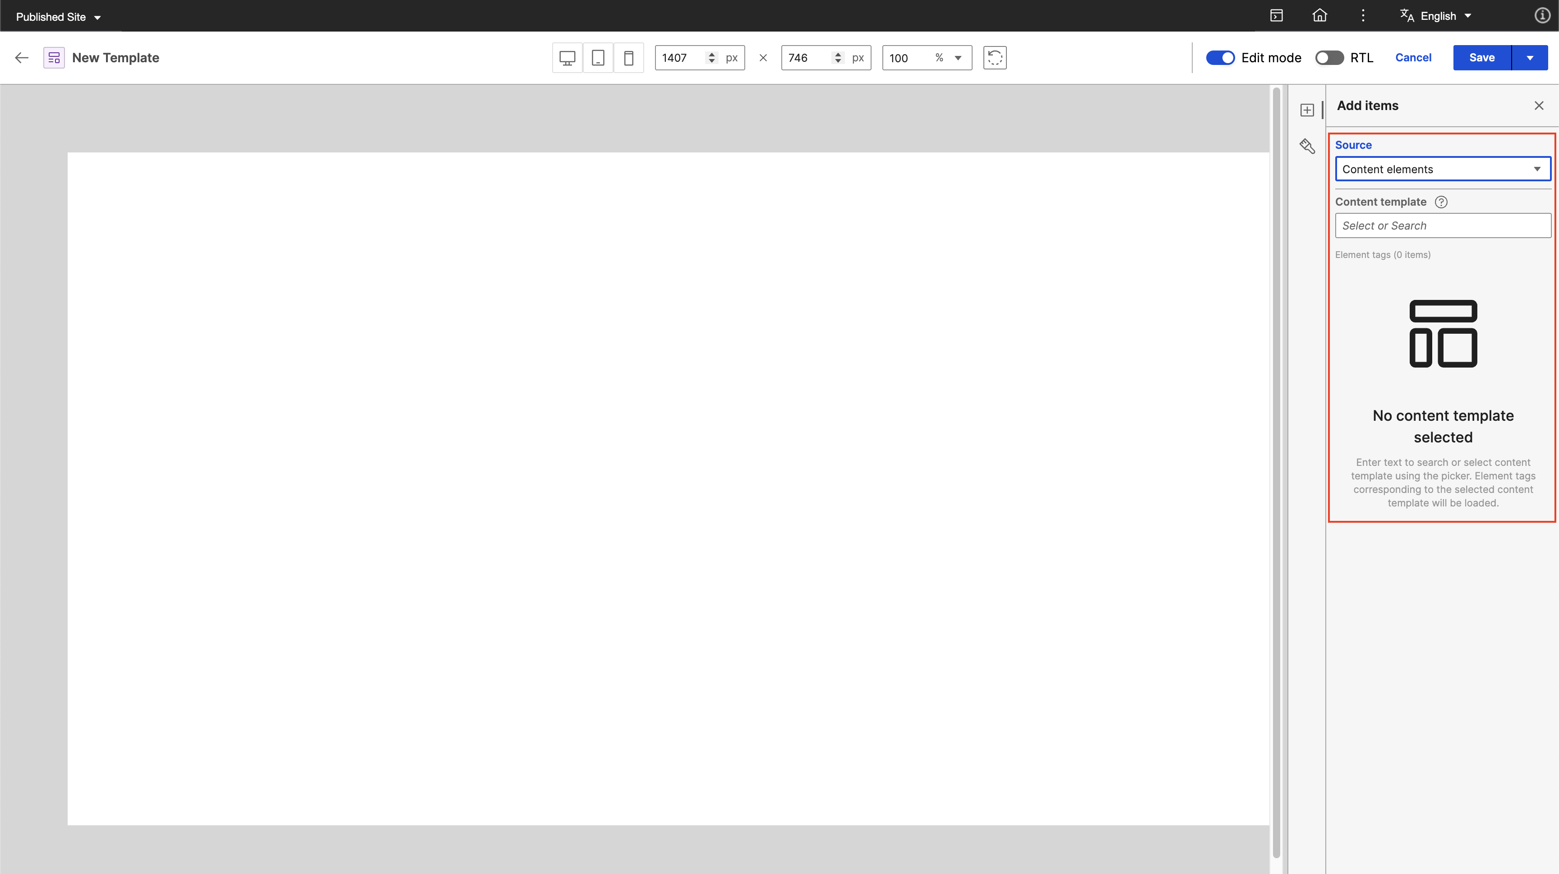Open the home icon in top bar

[1319, 16]
